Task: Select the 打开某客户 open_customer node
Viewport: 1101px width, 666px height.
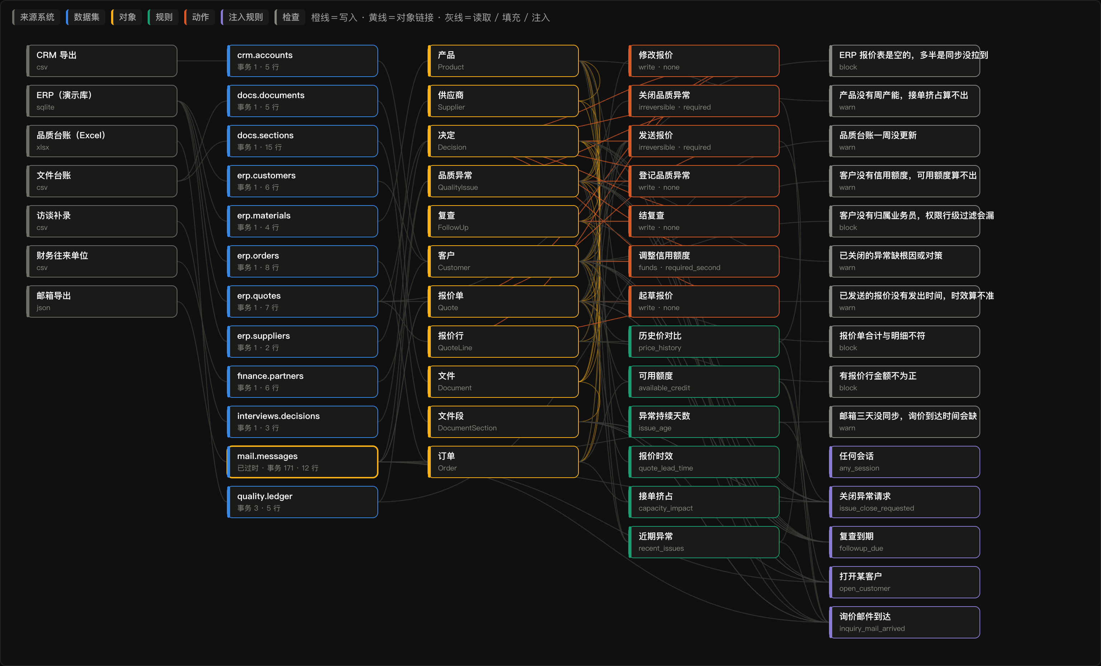Action: coord(904,582)
